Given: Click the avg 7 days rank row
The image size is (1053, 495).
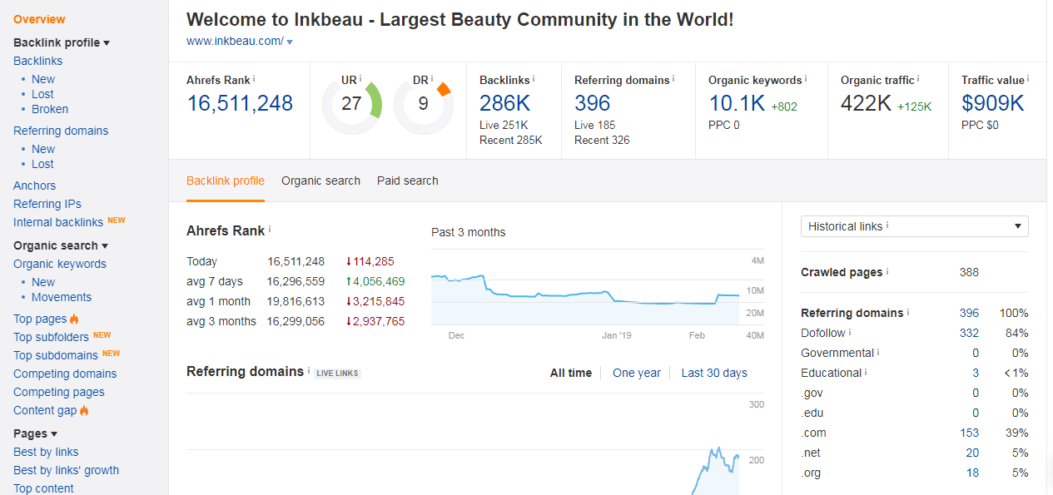Looking at the screenshot, I should click(x=296, y=281).
